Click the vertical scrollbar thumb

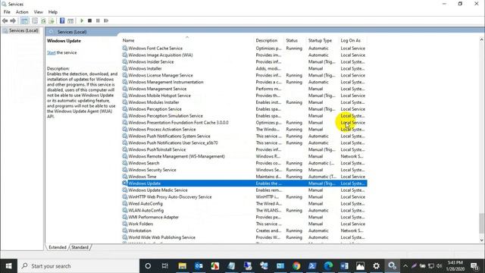pos(482,223)
